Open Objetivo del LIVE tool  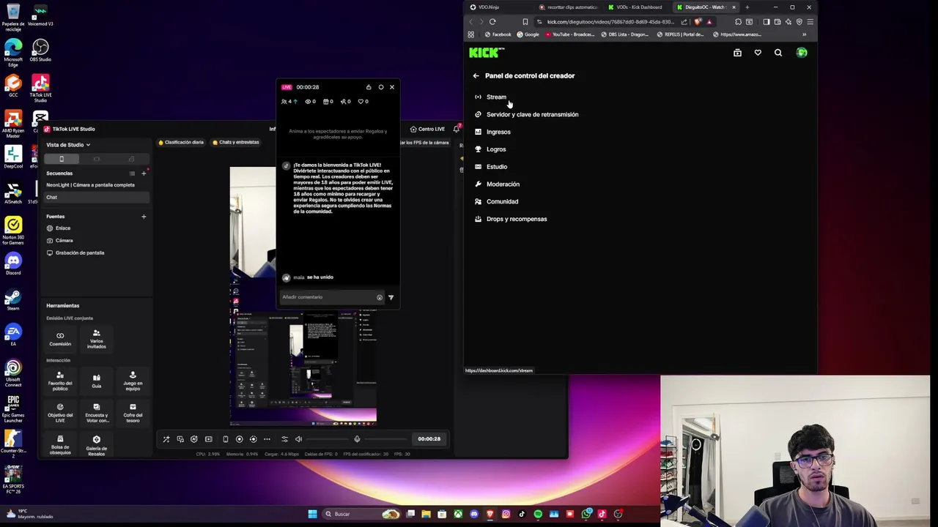60,413
